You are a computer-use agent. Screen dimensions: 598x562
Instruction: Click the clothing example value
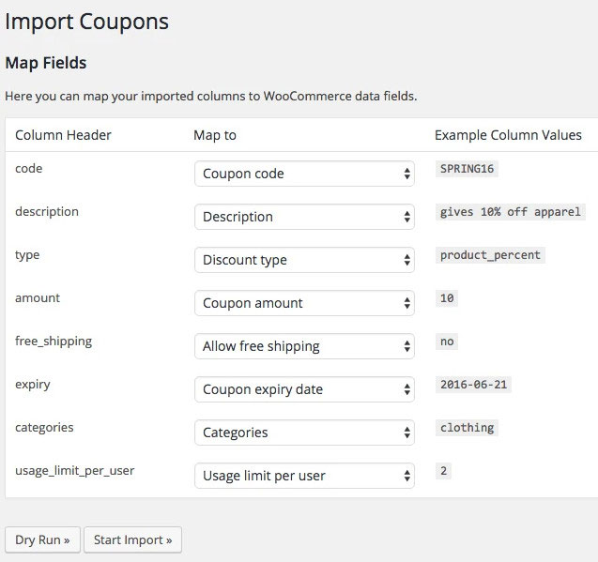[x=467, y=428]
